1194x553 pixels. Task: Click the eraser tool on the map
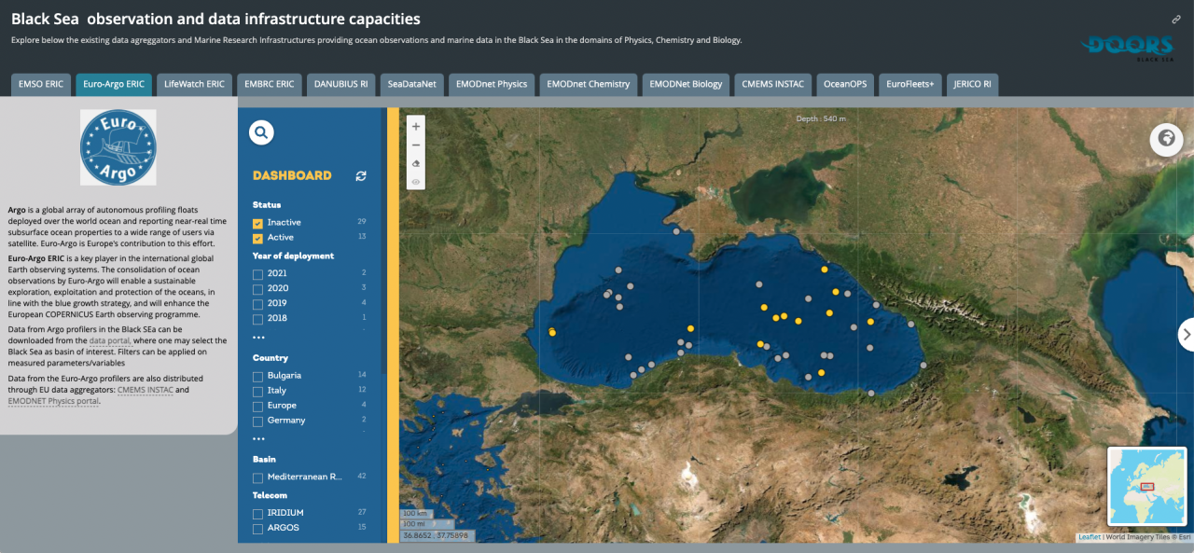[416, 164]
